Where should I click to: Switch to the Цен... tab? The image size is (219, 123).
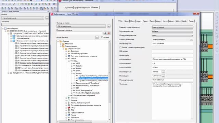pyautogui.click(x=126, y=21)
